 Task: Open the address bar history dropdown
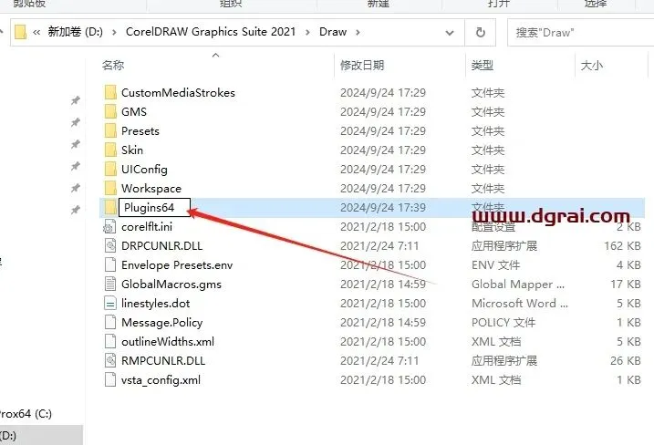click(x=450, y=33)
